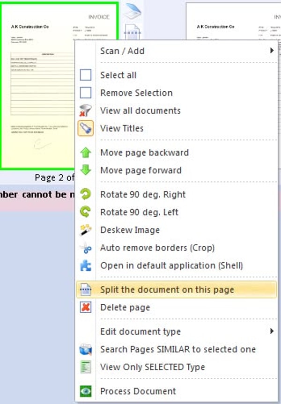281x404 pixels.
Task: Click the split document page icon
Action: 85,290
